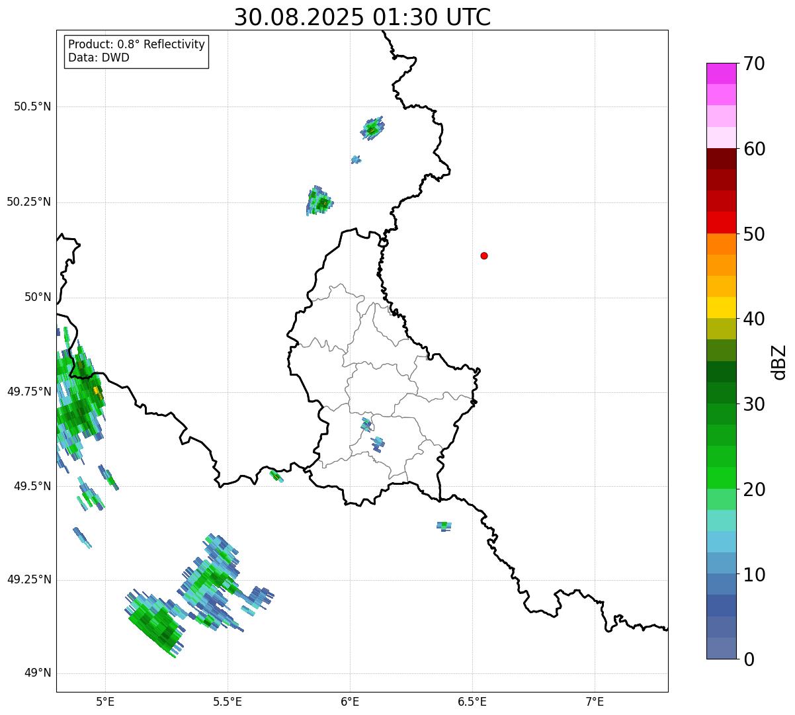Click the 49.5°N latitude label
This screenshot has height=715, width=795.
(32, 486)
